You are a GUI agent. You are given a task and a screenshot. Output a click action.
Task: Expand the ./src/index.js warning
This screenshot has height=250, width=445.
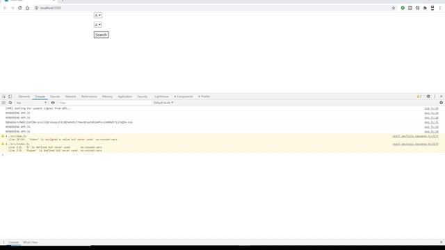pyautogui.click(x=6, y=144)
